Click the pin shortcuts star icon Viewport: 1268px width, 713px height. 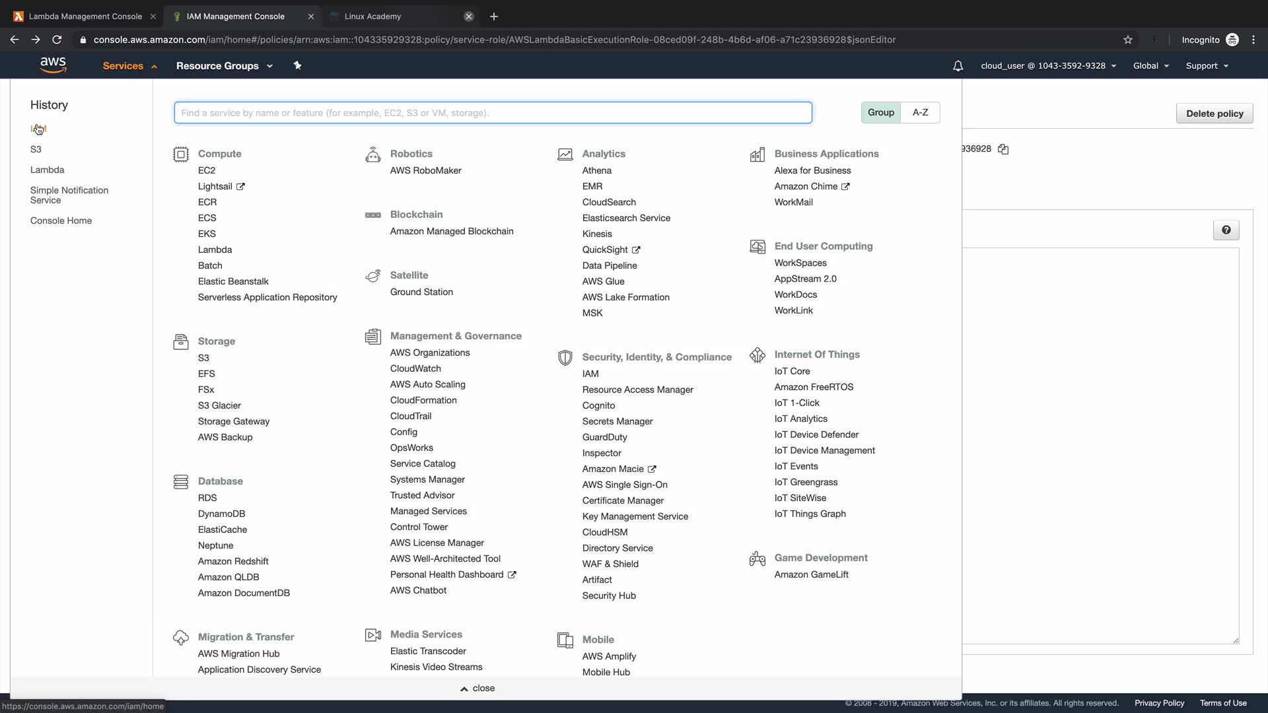coord(297,65)
